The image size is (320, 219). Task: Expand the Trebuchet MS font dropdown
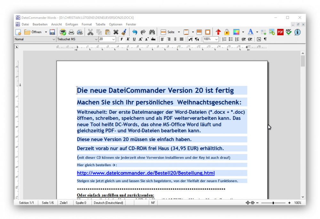click(x=96, y=39)
